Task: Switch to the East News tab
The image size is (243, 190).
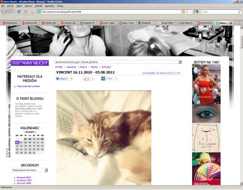Action: point(185,23)
